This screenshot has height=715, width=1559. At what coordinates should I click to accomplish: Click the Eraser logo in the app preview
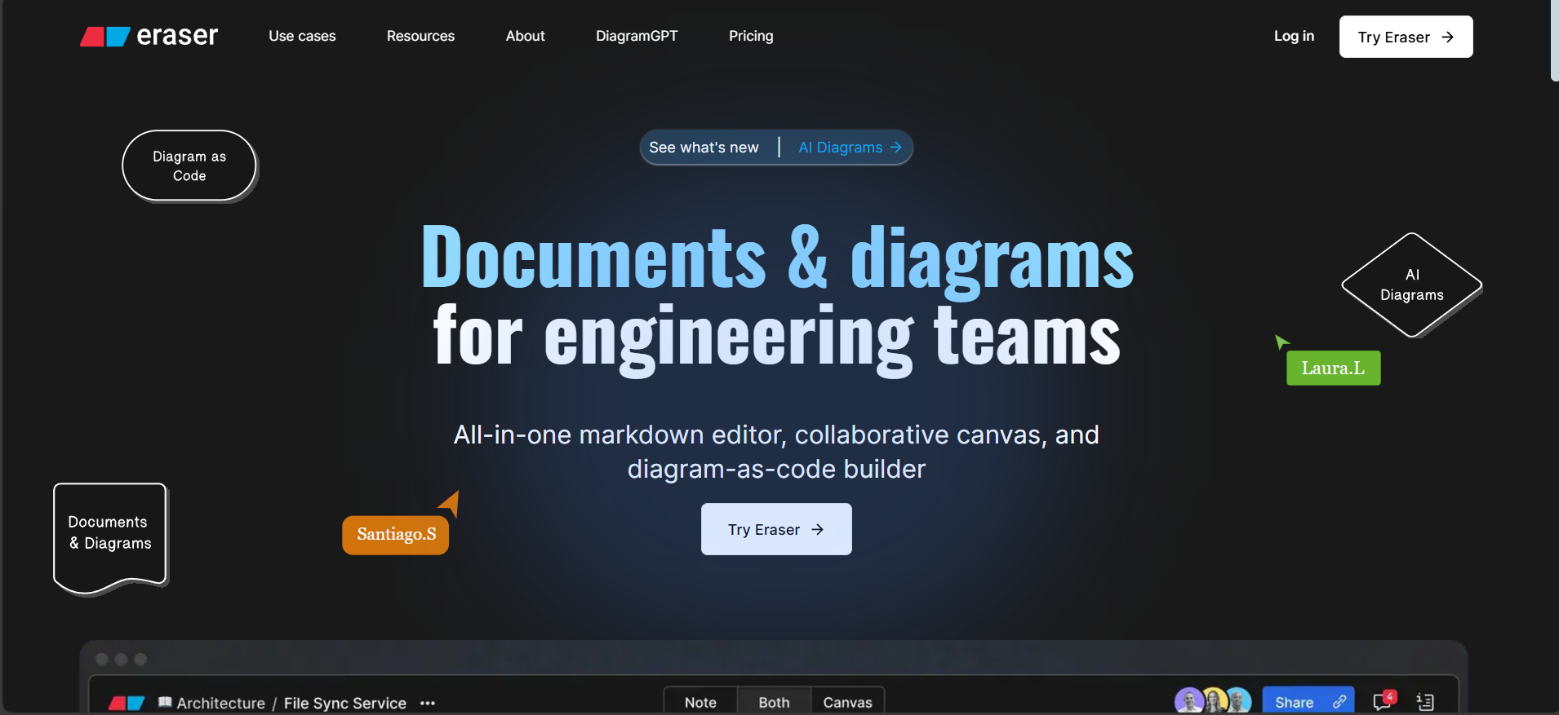point(127,703)
